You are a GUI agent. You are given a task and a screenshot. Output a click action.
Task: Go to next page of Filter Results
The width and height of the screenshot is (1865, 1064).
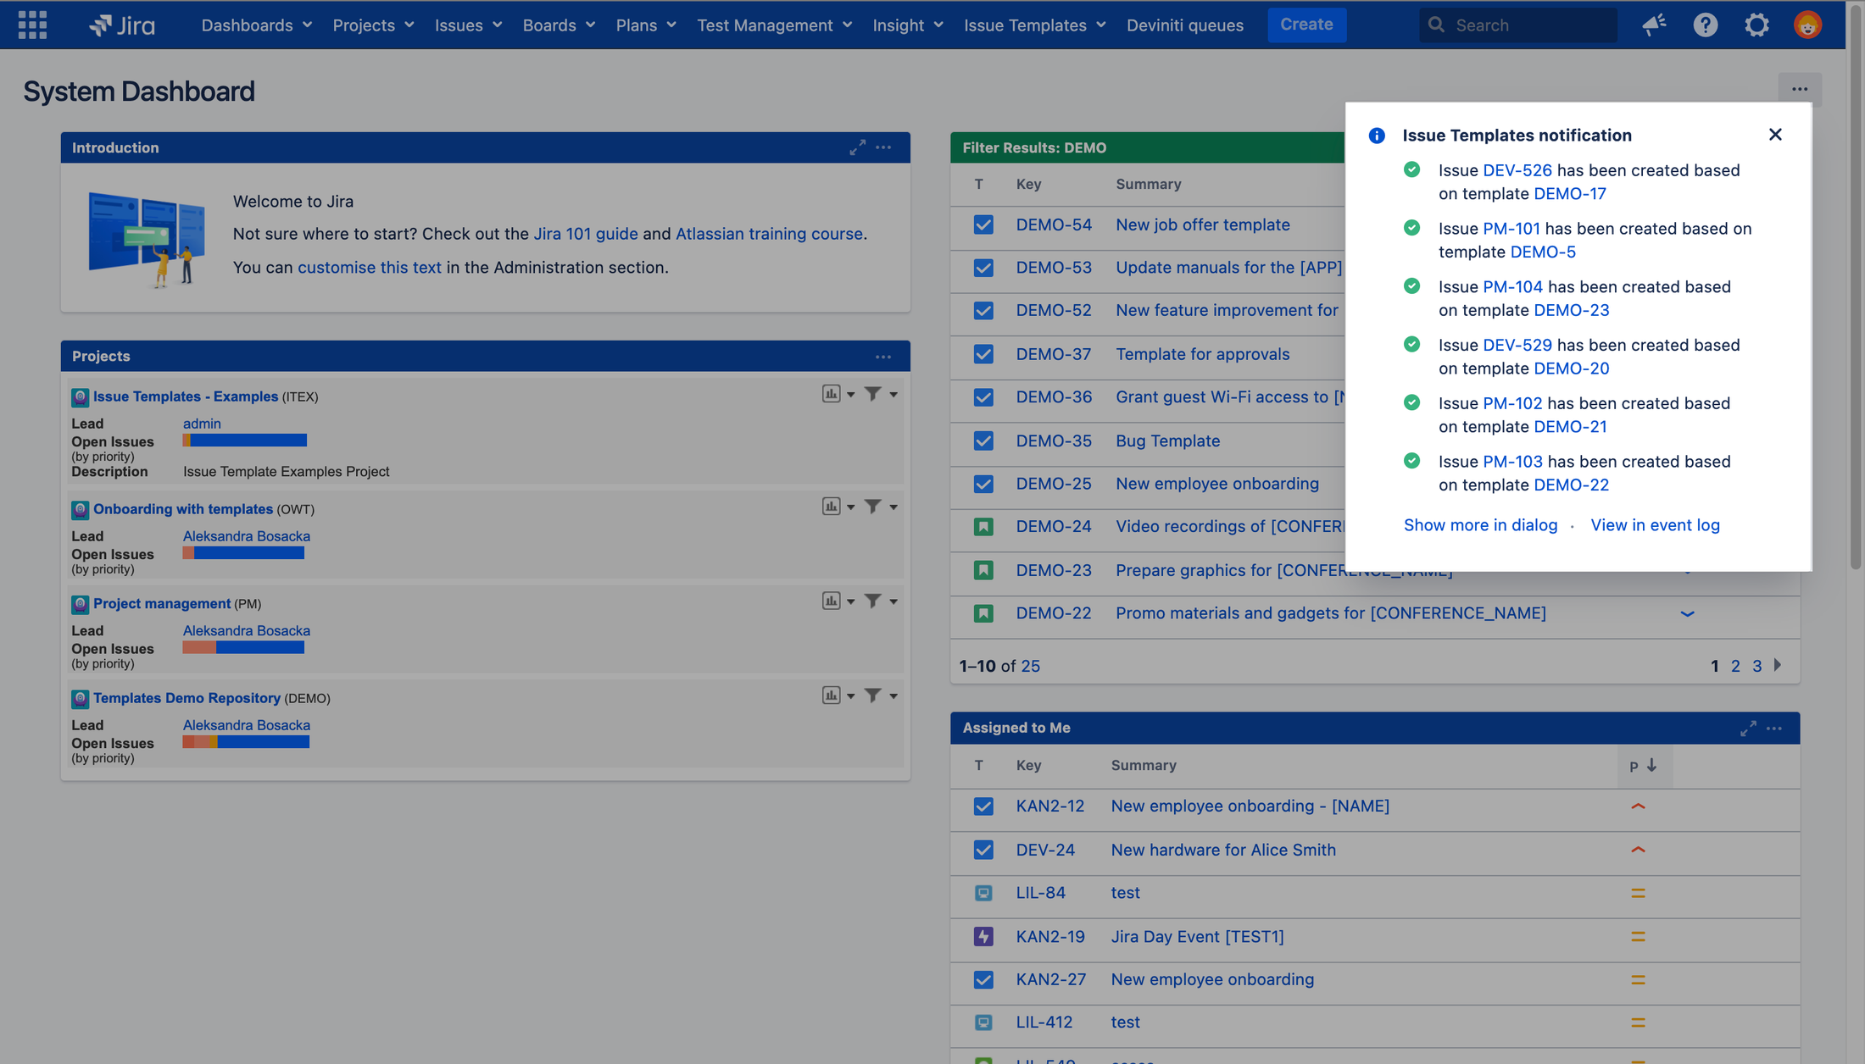coord(1778,665)
